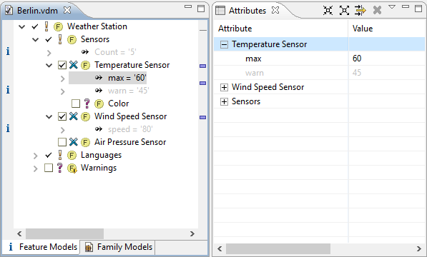Click the exclamation mark icon beside Sensors

pyautogui.click(x=60, y=39)
